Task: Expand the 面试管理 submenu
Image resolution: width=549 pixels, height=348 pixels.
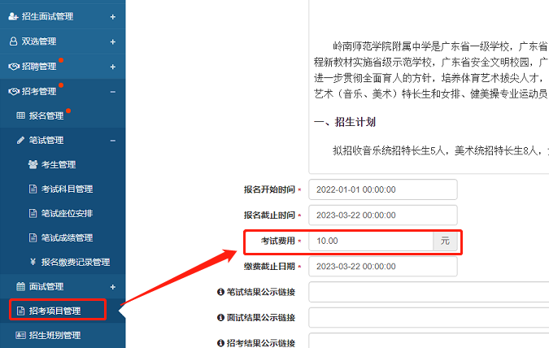Action: (112, 286)
